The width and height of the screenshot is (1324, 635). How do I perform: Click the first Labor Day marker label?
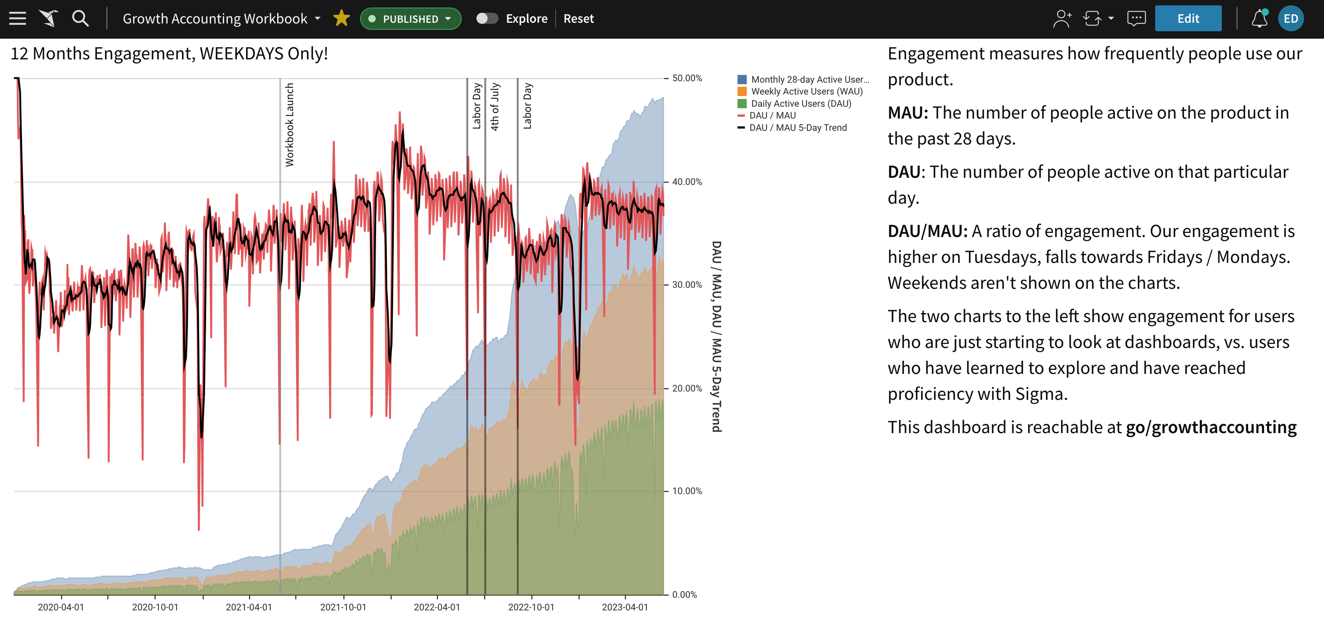point(477,106)
